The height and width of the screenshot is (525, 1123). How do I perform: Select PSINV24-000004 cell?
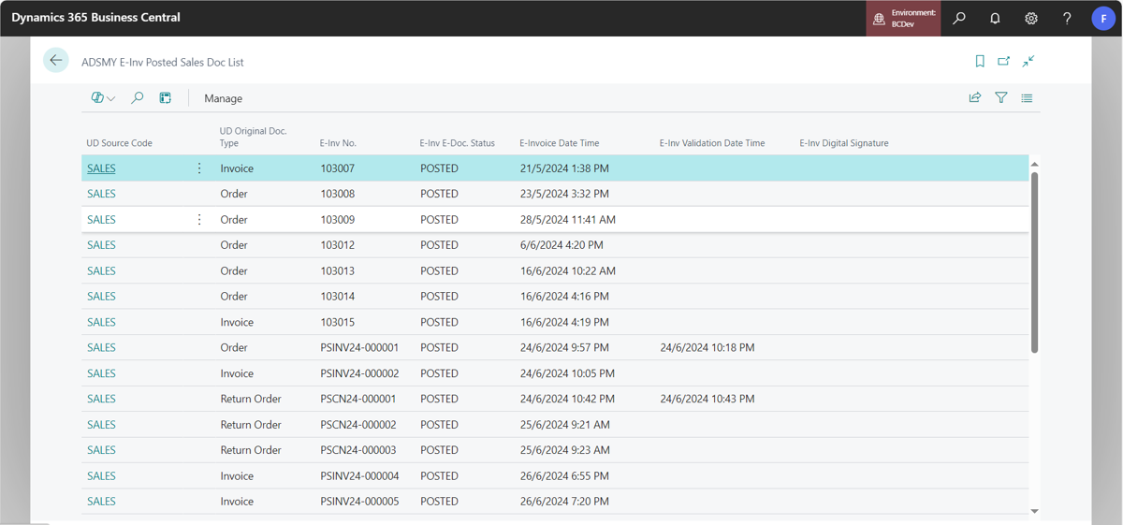pos(359,476)
